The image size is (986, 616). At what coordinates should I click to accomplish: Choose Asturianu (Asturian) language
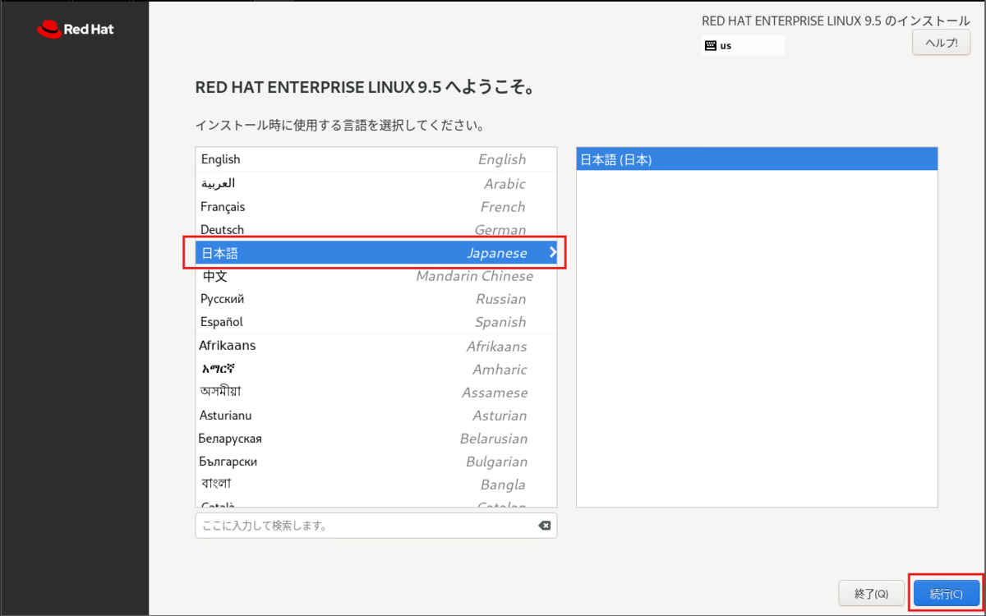coord(376,416)
